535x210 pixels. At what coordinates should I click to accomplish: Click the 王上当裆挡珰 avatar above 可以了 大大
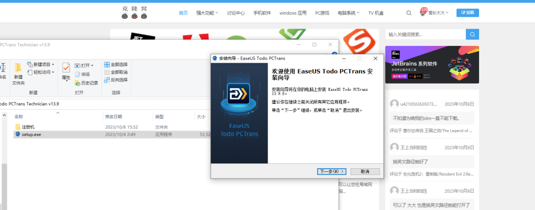click(394, 191)
